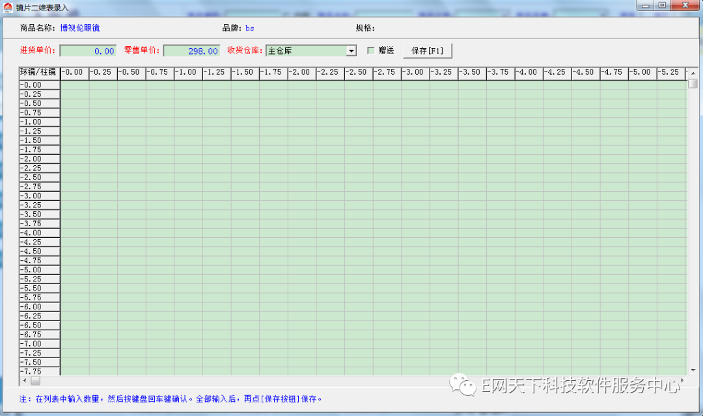Click the 进货单价 input field

coord(88,51)
